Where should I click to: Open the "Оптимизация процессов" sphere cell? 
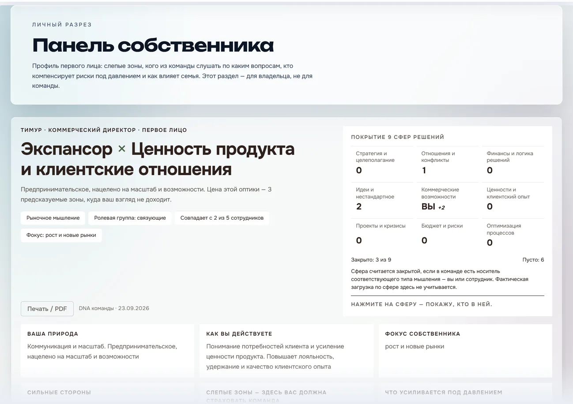point(513,236)
